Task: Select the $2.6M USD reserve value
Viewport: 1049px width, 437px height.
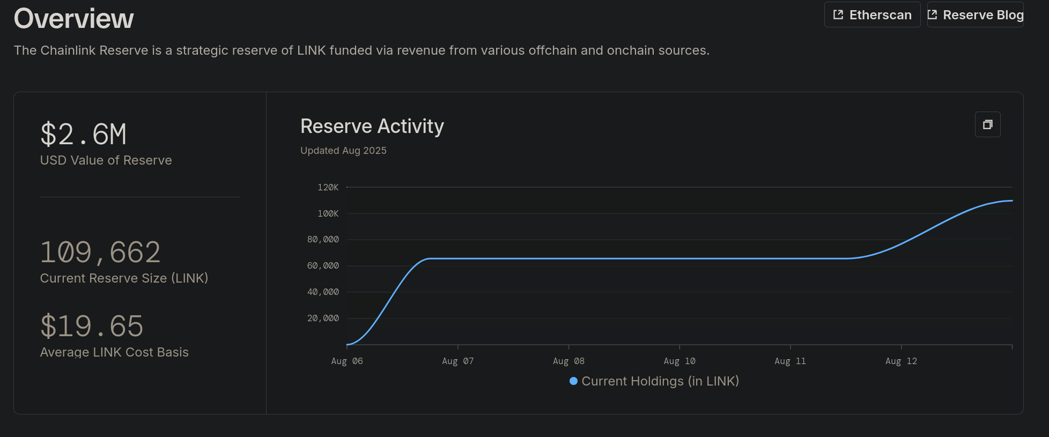Action: tap(84, 134)
